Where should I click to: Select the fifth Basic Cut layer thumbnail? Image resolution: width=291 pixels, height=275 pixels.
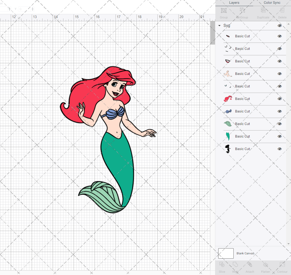coord(228,86)
